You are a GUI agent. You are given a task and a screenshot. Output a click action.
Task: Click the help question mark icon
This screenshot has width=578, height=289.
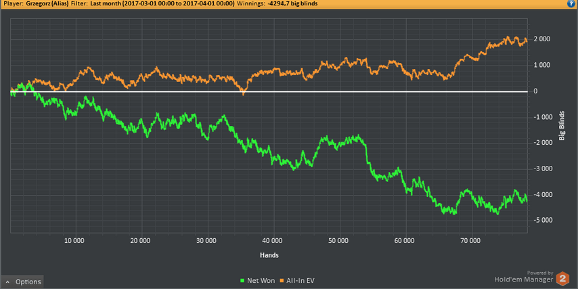[572, 4]
